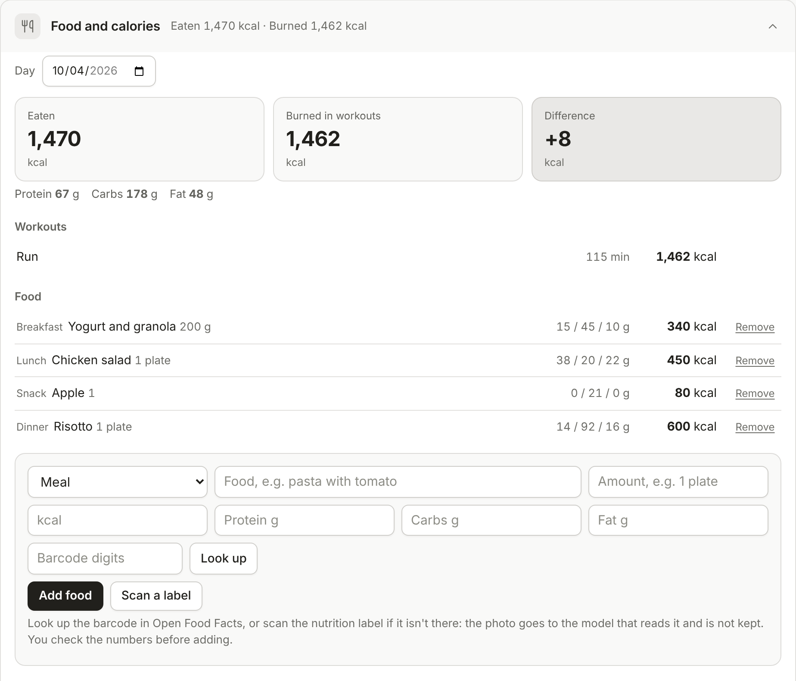Open the calendar picker in Day field
Viewport: 796px width, 681px height.
139,71
